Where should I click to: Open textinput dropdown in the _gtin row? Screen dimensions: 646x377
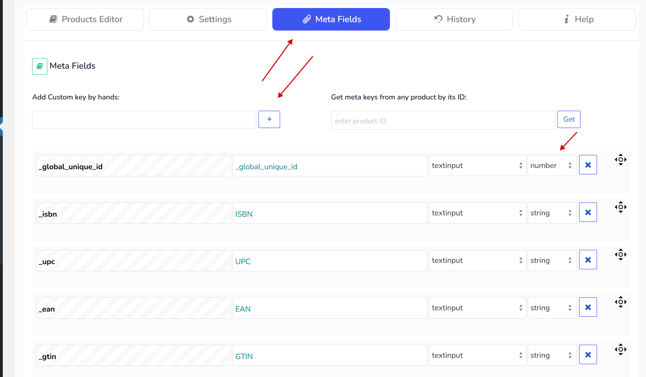click(x=478, y=355)
